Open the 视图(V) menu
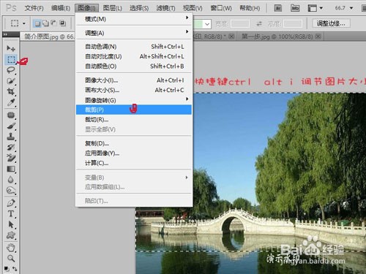 tap(193, 8)
